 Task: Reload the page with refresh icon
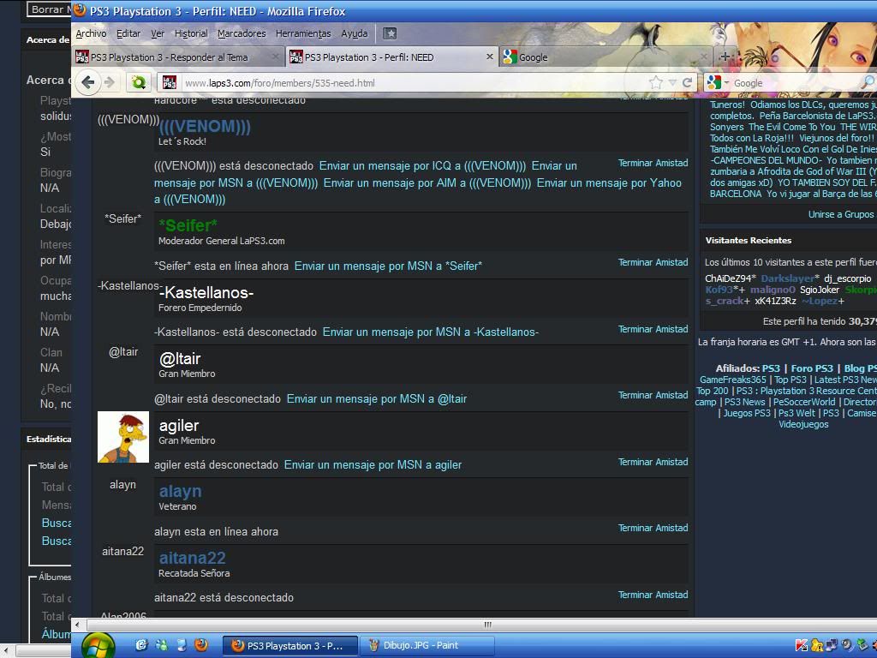pyautogui.click(x=687, y=82)
